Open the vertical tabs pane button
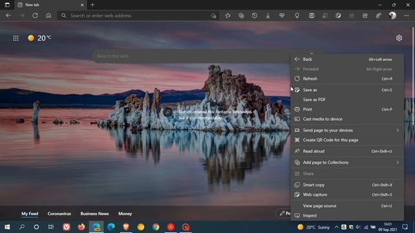This screenshot has height=233, width=415. click(7, 5)
